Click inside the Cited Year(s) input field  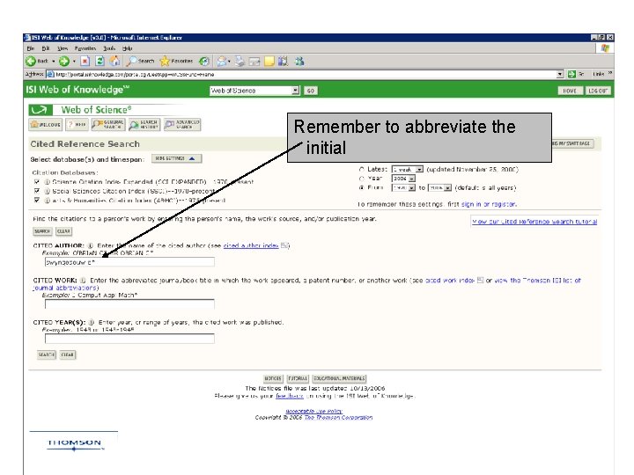point(129,339)
